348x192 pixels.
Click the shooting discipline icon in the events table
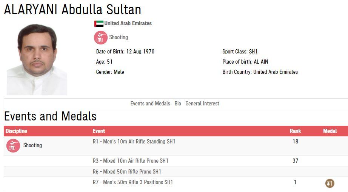pos(13,146)
